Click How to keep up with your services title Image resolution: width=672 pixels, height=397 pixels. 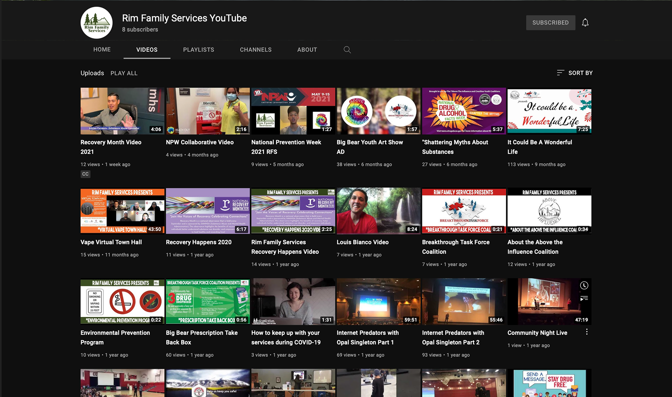tap(286, 338)
